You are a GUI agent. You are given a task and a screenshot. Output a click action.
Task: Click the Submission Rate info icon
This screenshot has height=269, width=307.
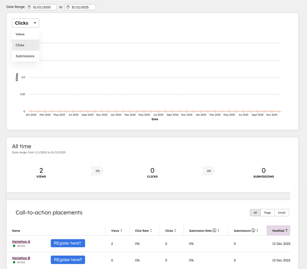coord(214,230)
